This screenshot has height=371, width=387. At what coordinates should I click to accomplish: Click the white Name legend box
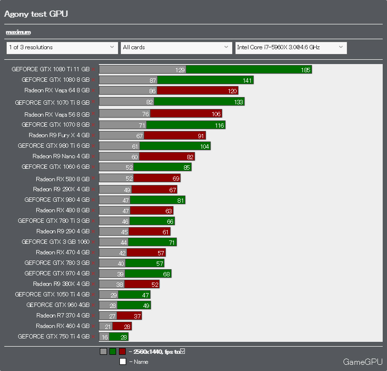[123, 361]
